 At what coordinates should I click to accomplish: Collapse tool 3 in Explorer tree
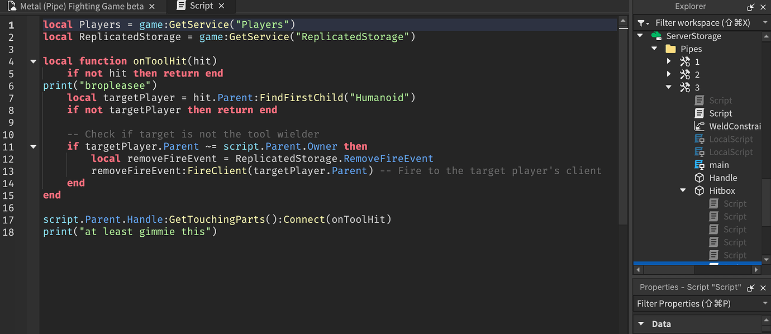point(669,87)
